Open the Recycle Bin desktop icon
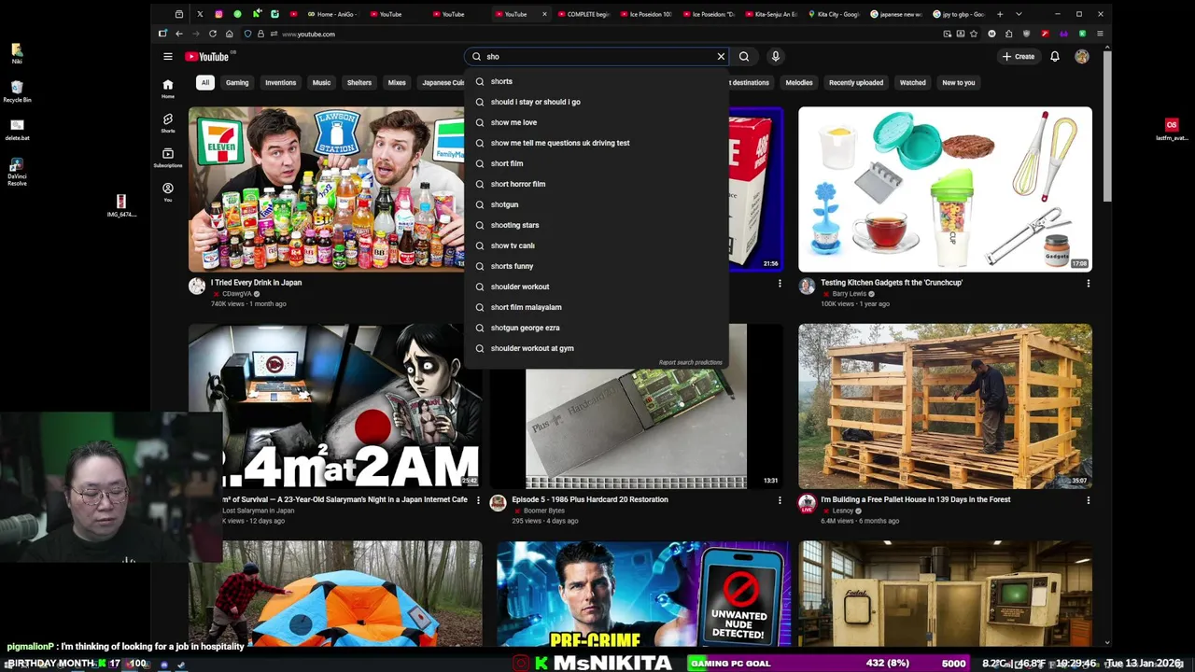This screenshot has width=1195, height=672. point(17,91)
